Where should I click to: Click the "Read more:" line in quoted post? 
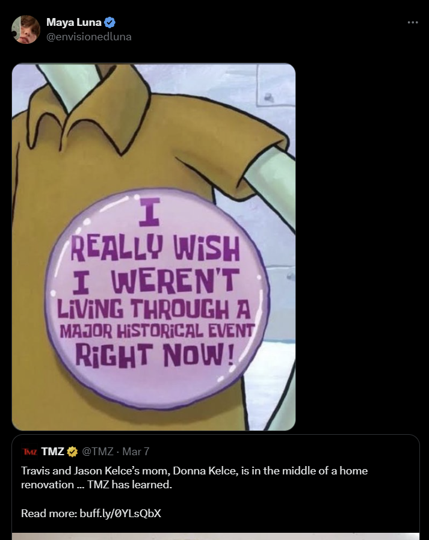(48, 514)
